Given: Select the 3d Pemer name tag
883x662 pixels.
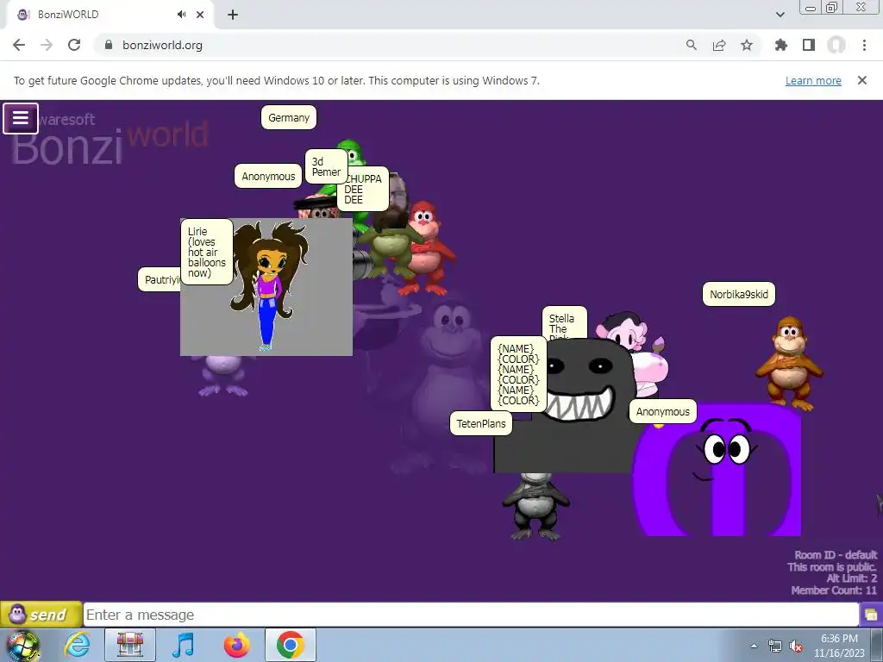Looking at the screenshot, I should [326, 166].
